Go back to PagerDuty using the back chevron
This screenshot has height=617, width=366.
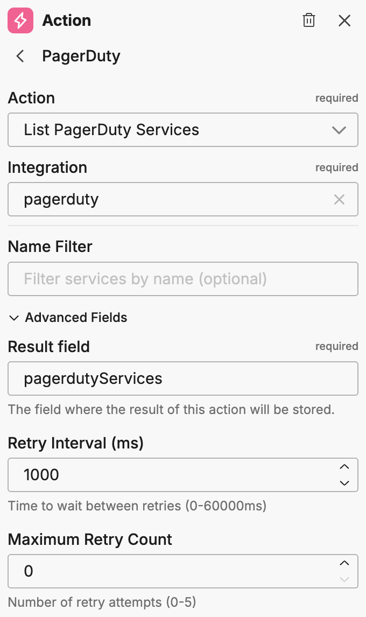(19, 56)
